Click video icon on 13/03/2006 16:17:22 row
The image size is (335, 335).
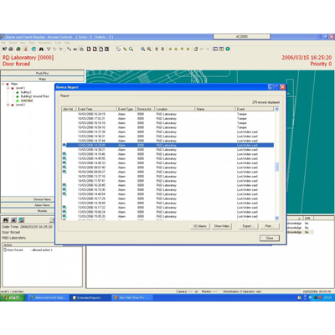point(64,208)
